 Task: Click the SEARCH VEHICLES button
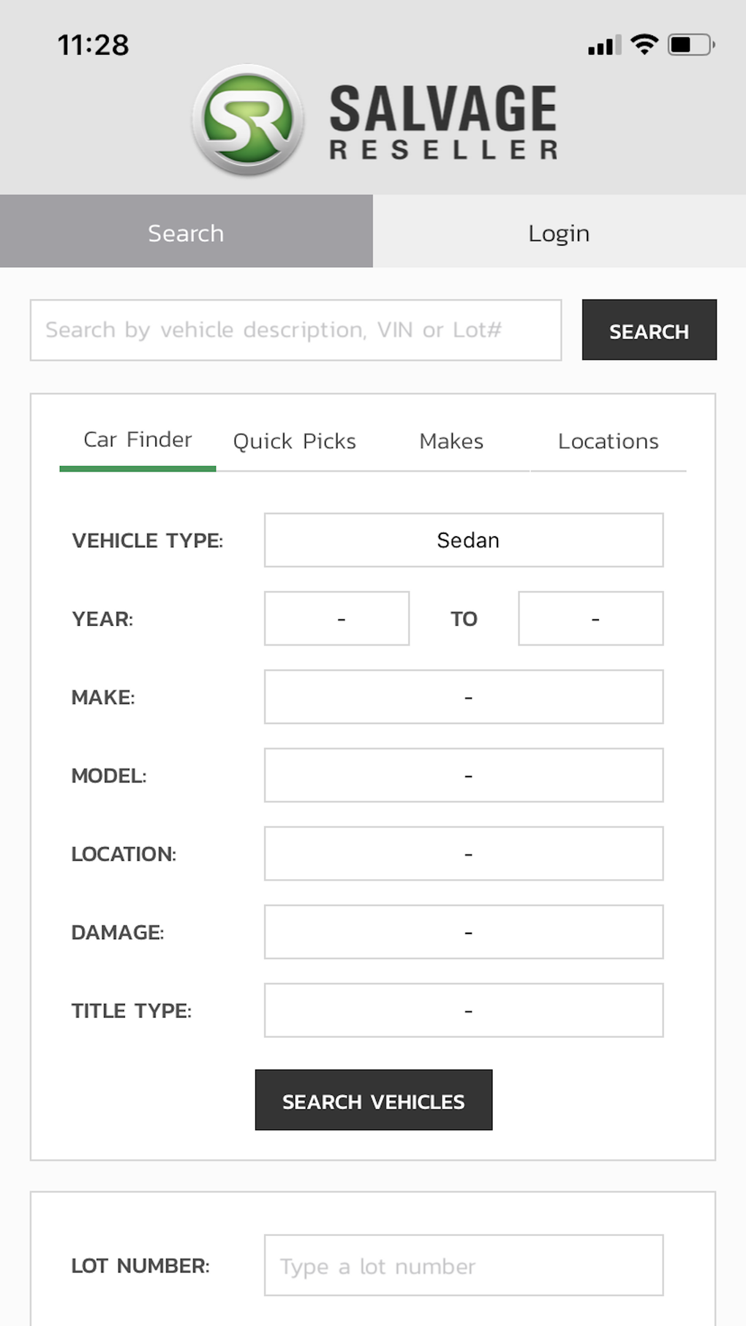(373, 1100)
